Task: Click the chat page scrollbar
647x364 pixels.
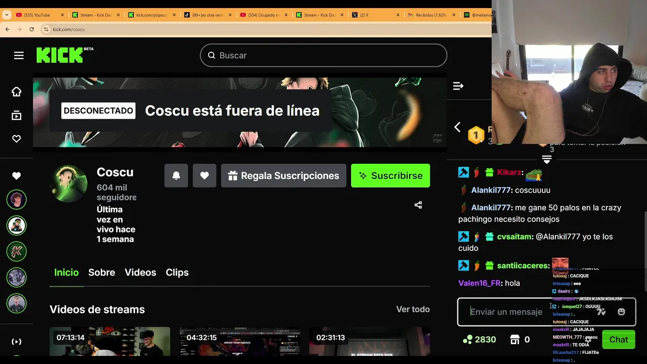Action: [x=645, y=251]
